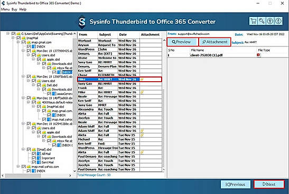Select the ID.me Welcome to message
This screenshot has width=289, height=194.
(119, 58)
